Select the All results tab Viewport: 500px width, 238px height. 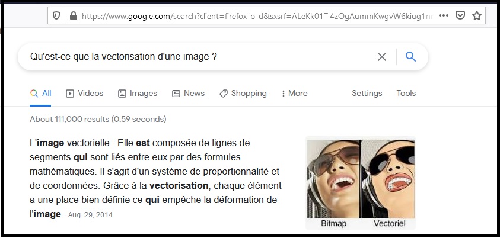41,93
